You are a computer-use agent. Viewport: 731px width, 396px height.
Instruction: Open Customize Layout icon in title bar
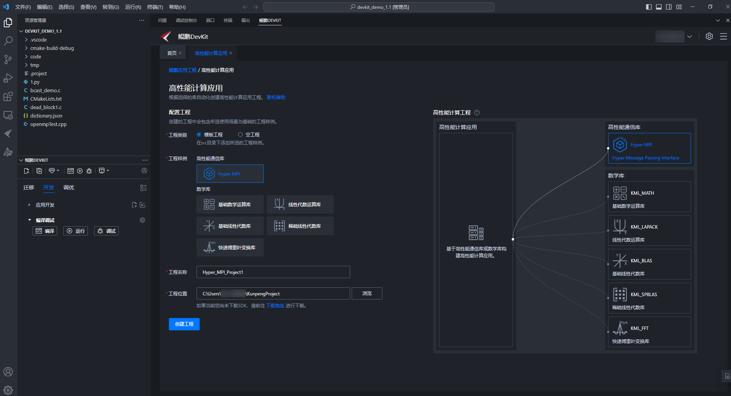point(679,7)
